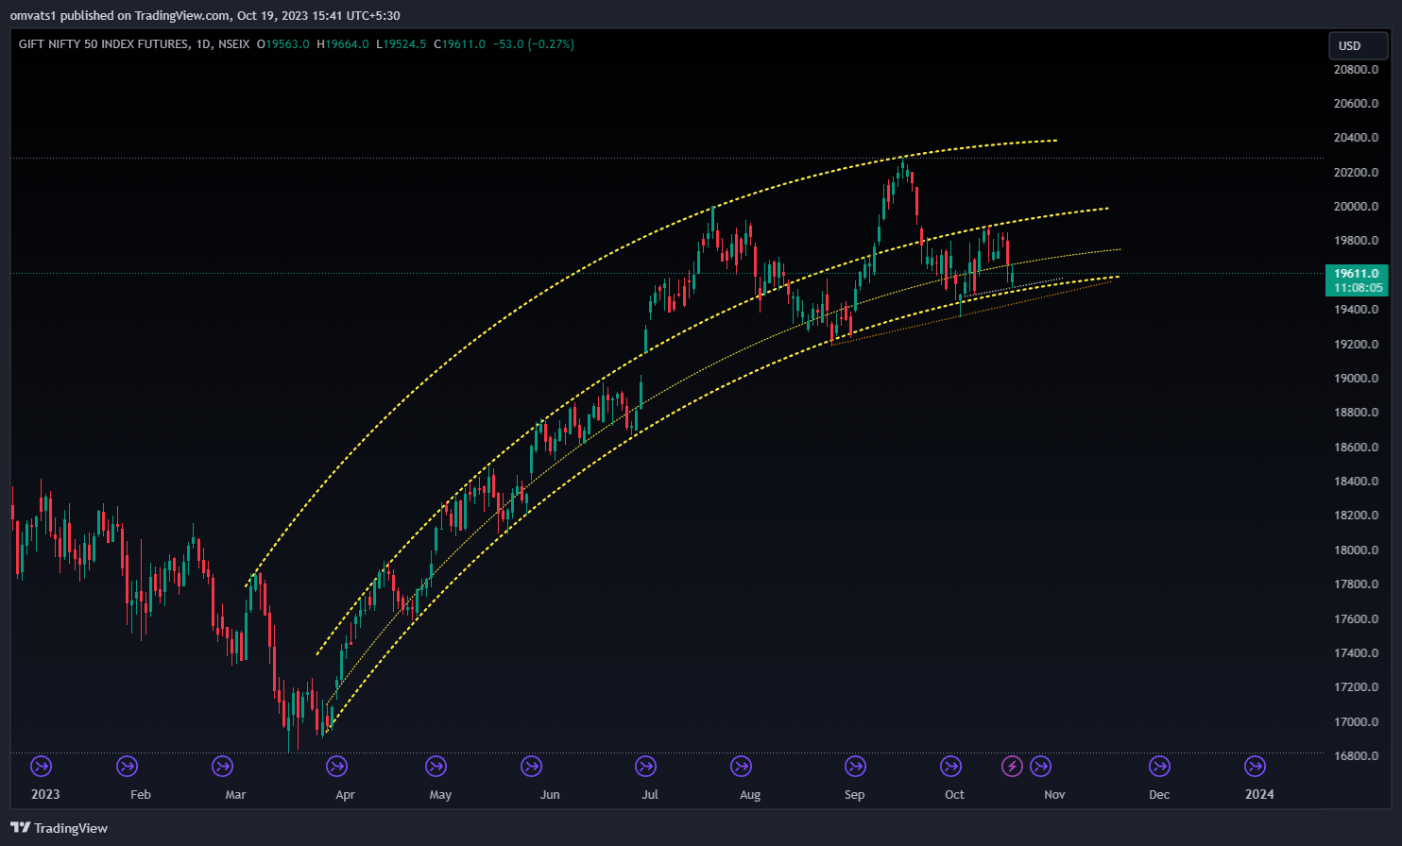
Task: Click the 2024 time axis label
Action: click(x=1259, y=794)
